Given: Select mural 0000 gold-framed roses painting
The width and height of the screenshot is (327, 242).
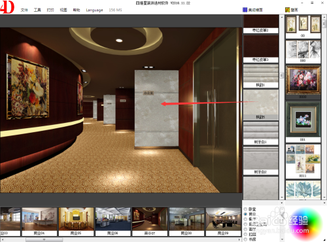Looking at the screenshot, I should pos(303,82).
